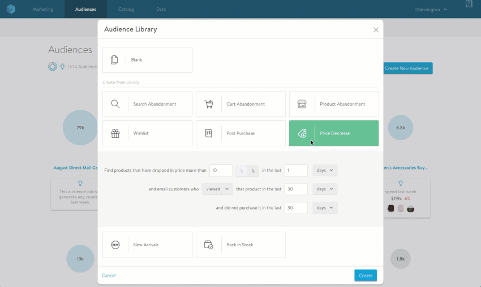Click the 79k audience bubble
This screenshot has height=287, width=481.
click(80, 128)
